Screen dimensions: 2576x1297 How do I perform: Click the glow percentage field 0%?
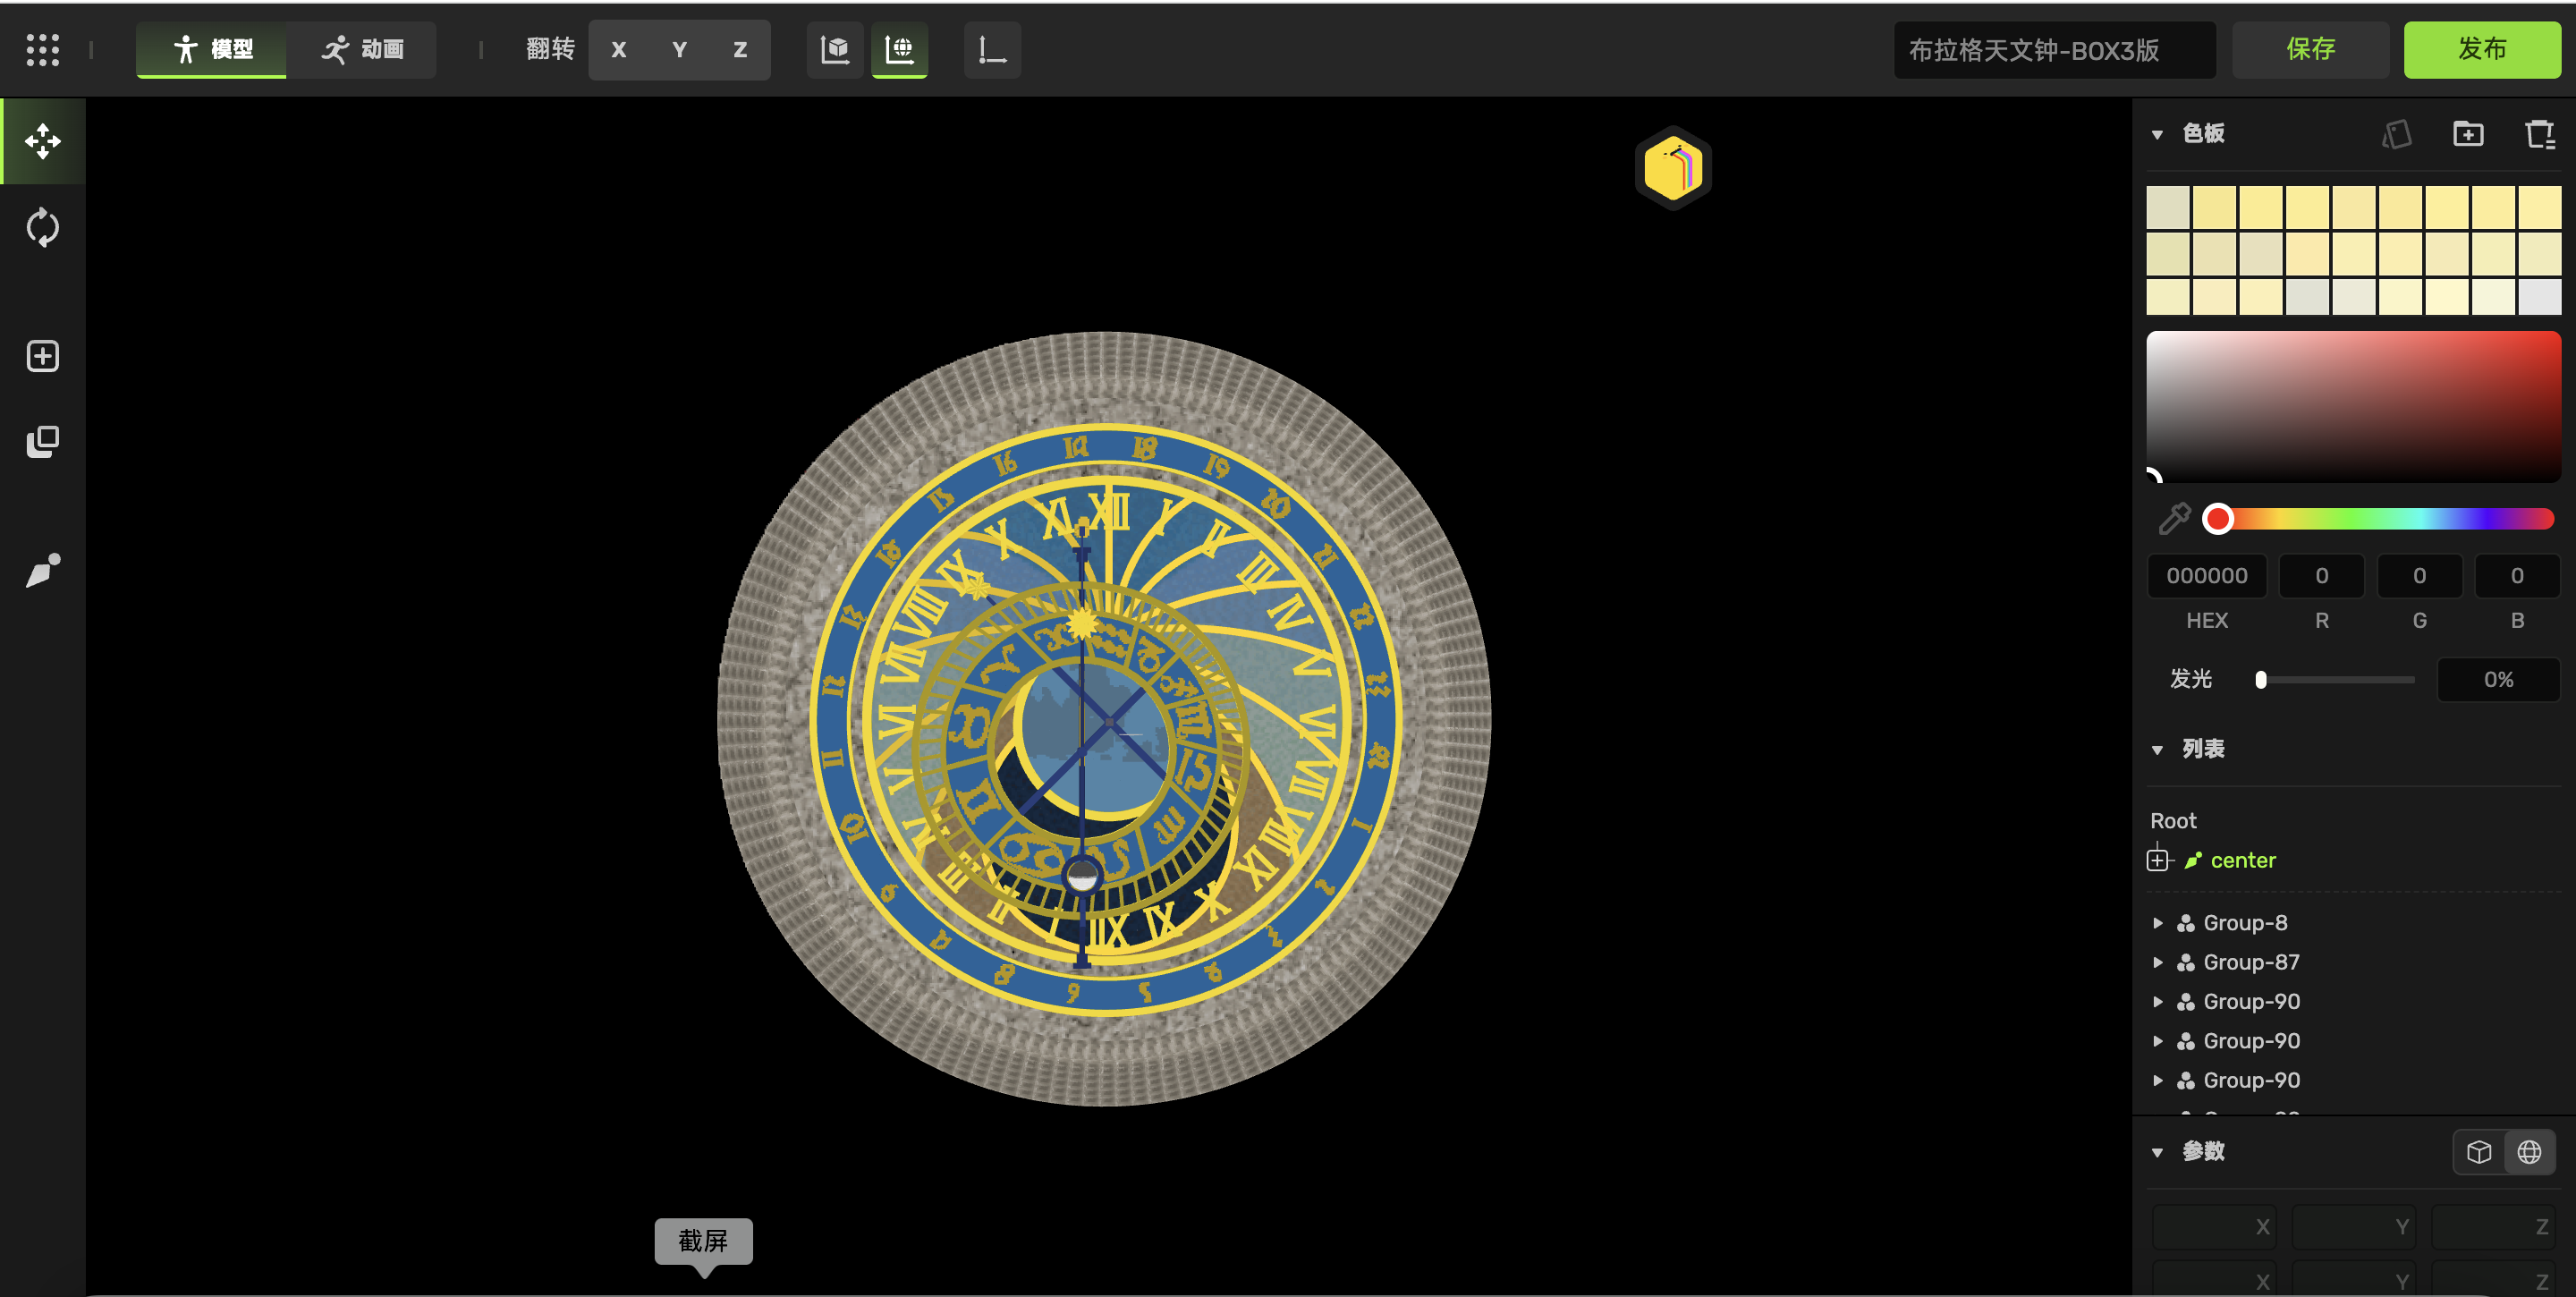[2498, 680]
